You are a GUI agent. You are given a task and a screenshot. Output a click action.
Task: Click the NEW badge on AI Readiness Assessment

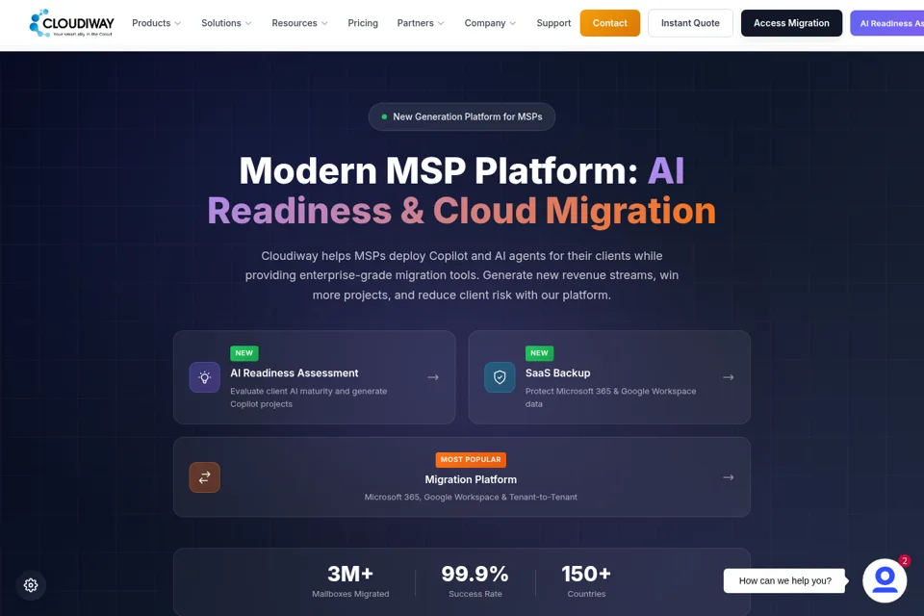[244, 353]
